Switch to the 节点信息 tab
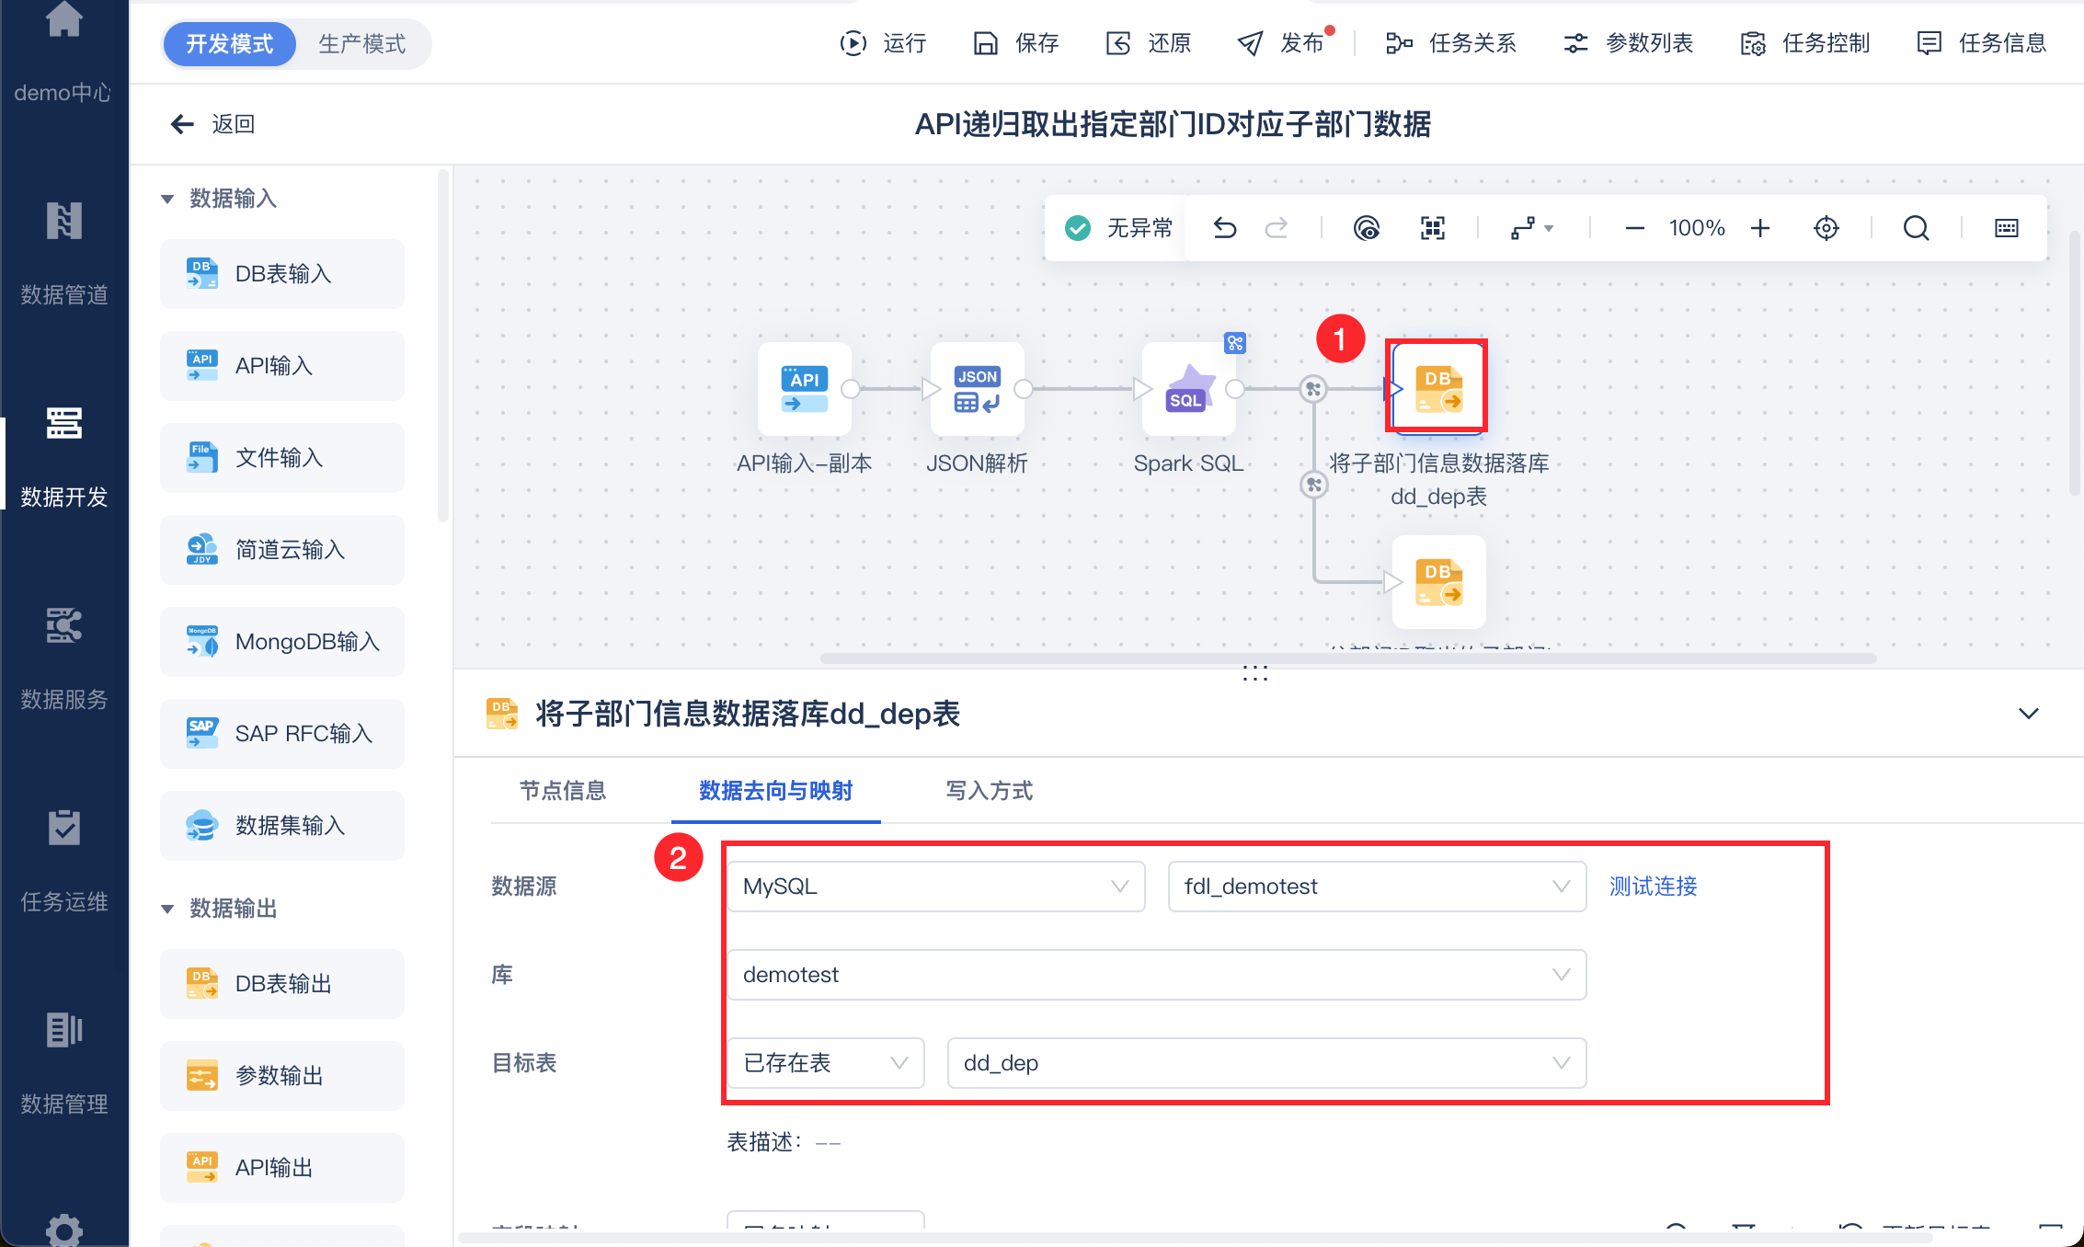 563,791
